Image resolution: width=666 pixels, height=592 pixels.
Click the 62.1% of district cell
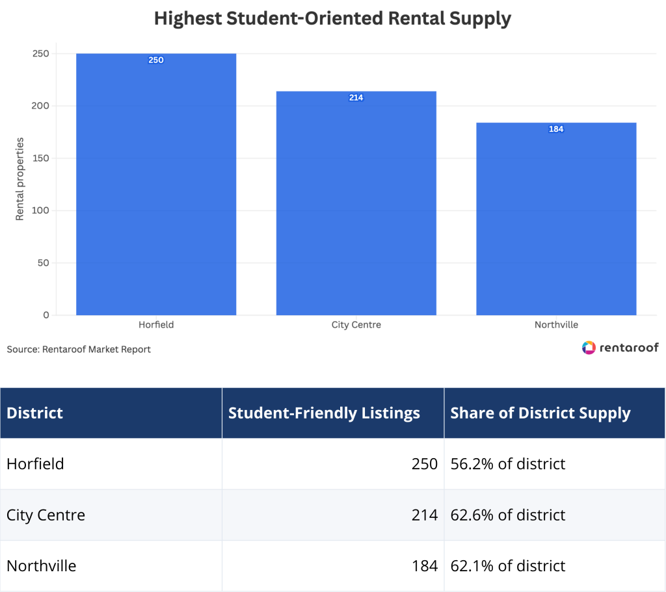(555, 566)
